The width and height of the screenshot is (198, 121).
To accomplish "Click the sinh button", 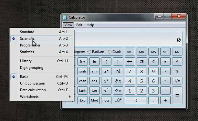I will (83, 71).
